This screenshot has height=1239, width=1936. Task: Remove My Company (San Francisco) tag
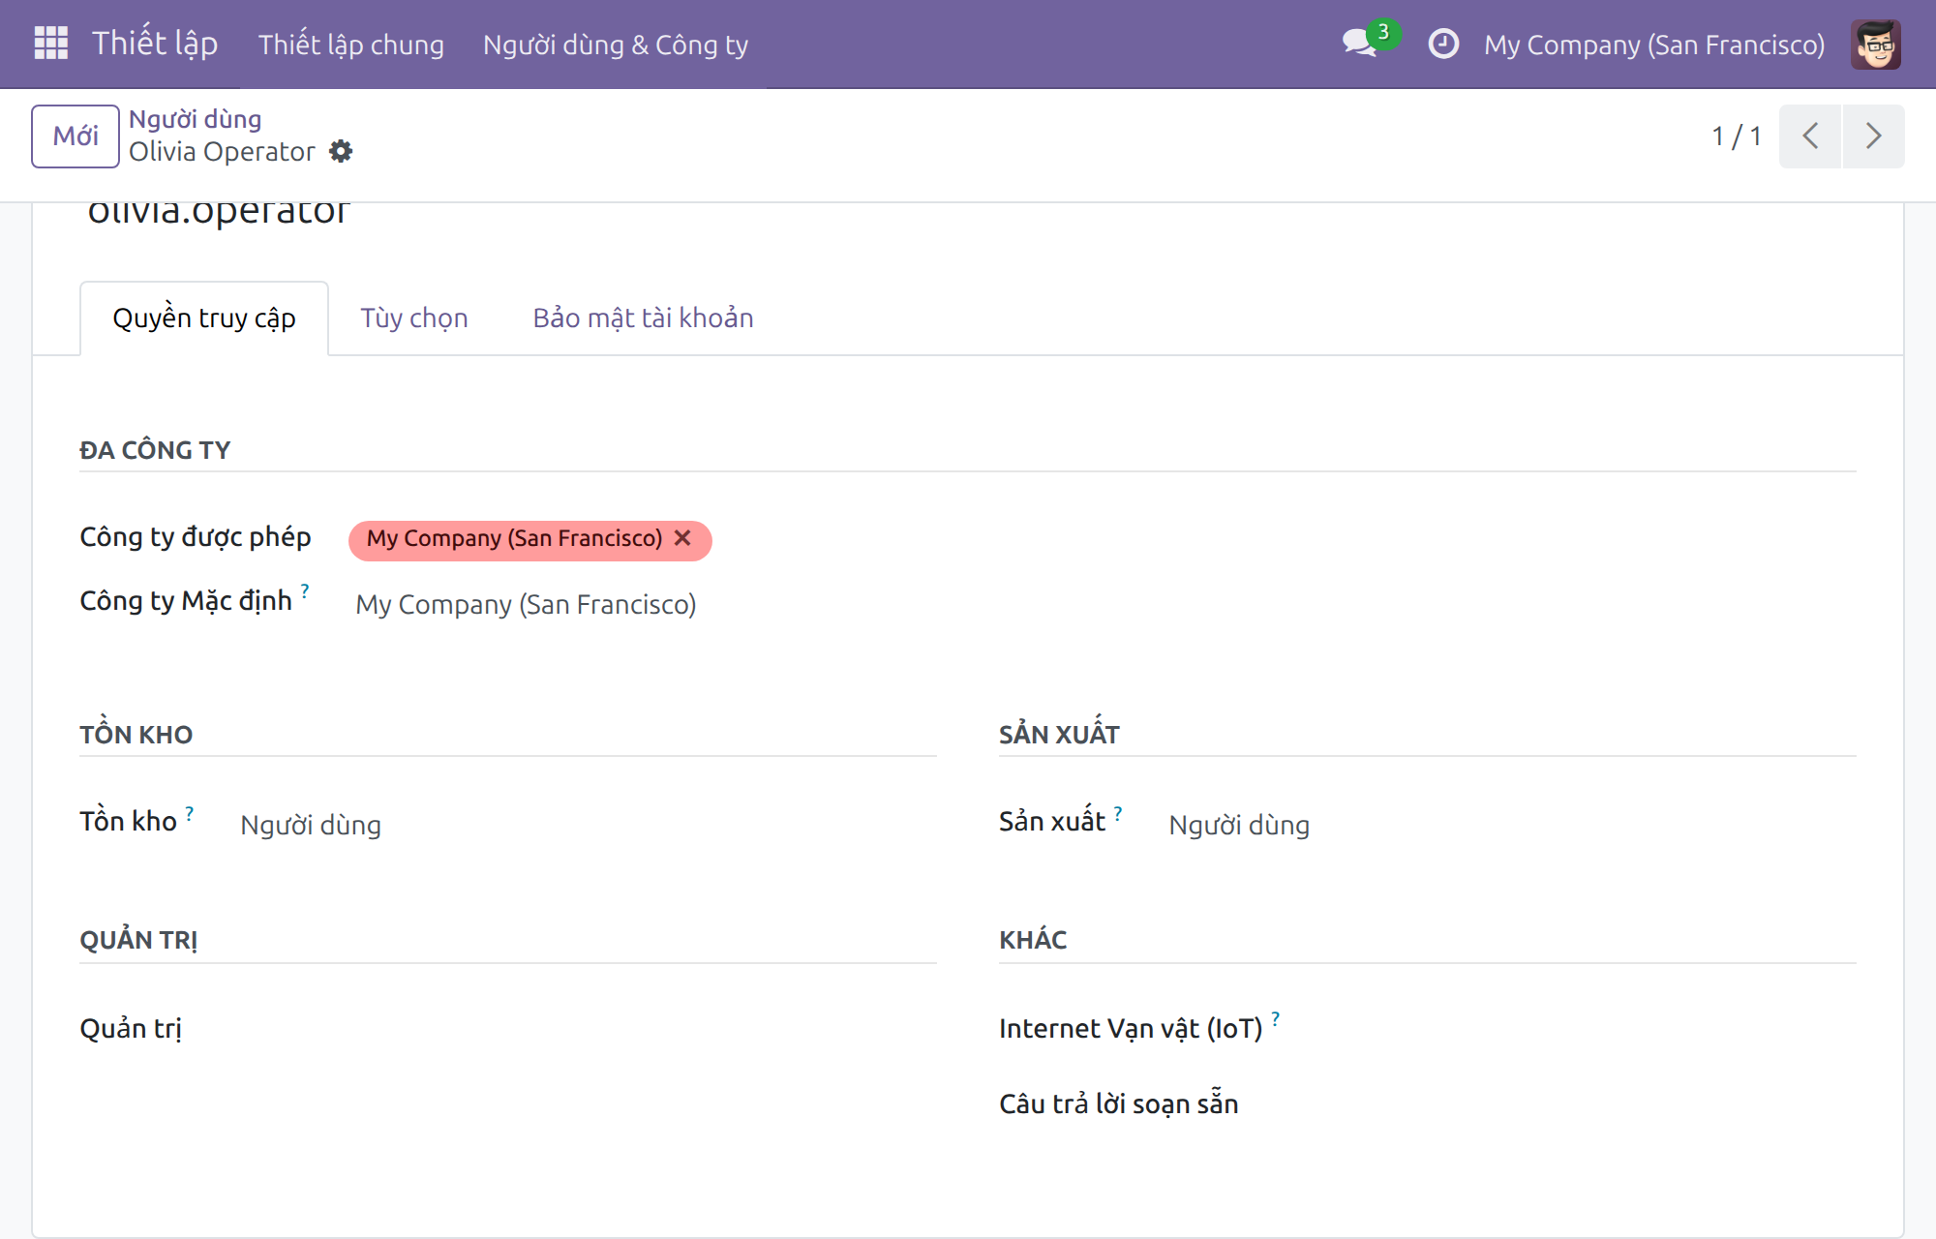(x=682, y=538)
